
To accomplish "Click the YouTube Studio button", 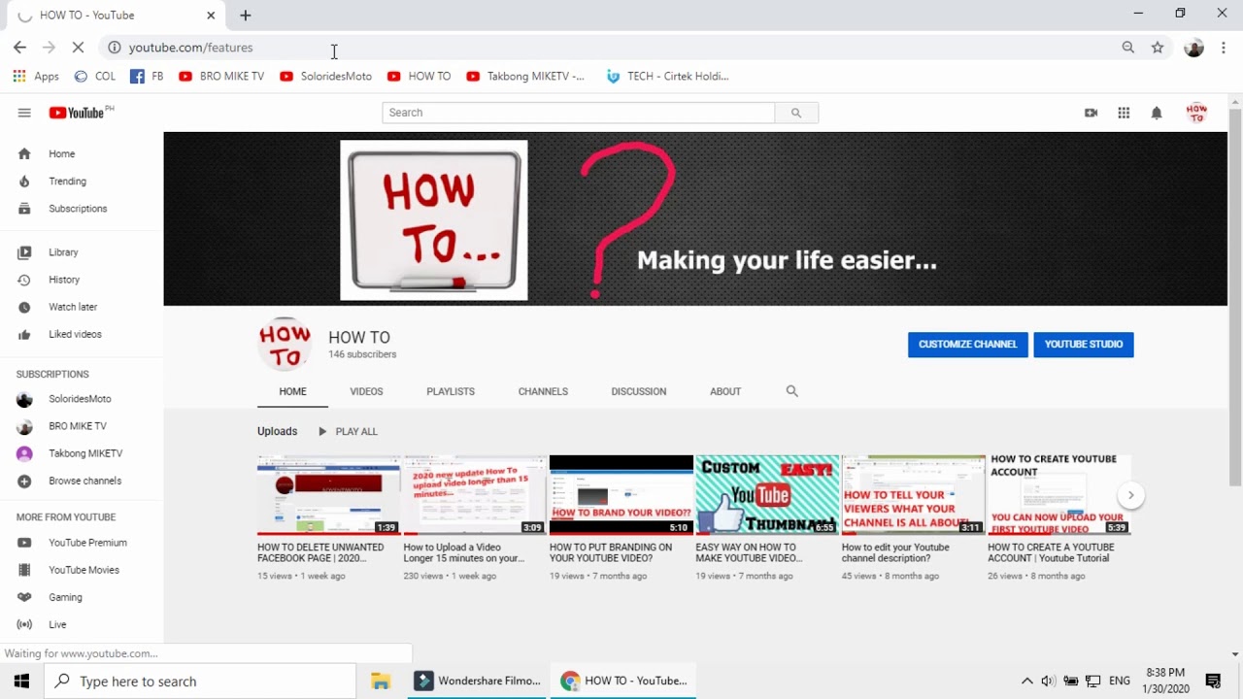I will [x=1083, y=345].
